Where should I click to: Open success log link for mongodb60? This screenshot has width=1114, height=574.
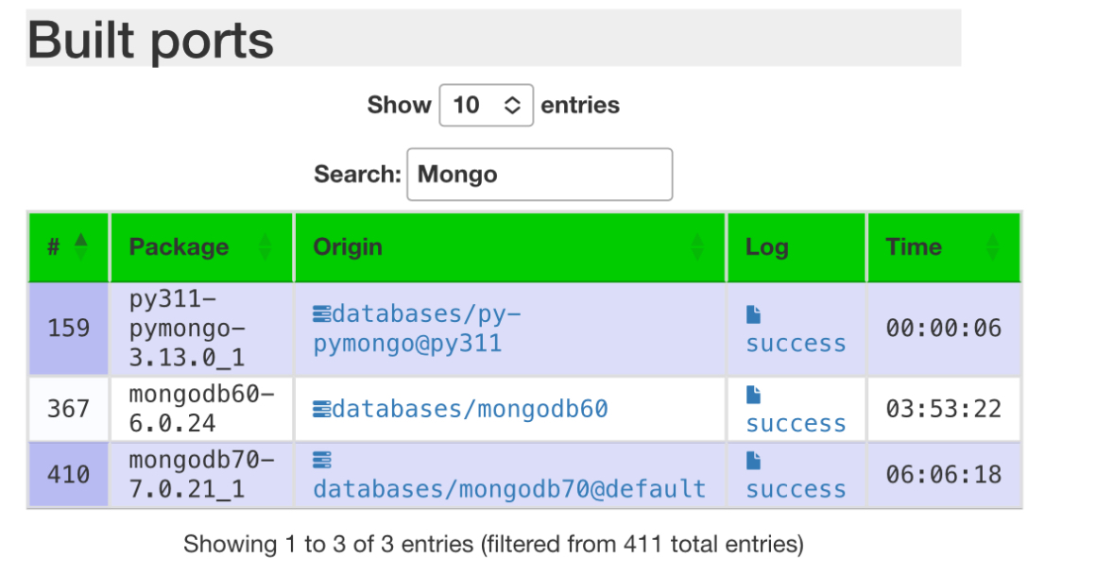[x=796, y=424]
